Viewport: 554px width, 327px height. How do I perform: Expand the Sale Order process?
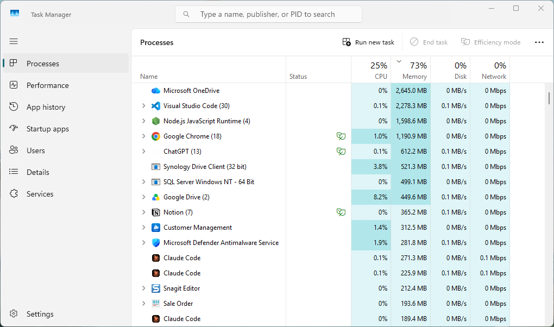tap(143, 303)
